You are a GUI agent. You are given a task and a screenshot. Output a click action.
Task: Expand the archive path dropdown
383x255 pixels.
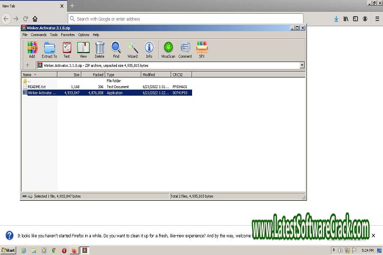(x=302, y=65)
